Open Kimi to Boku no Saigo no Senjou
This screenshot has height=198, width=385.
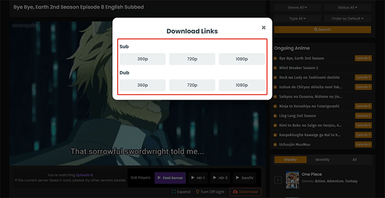[x=310, y=125]
